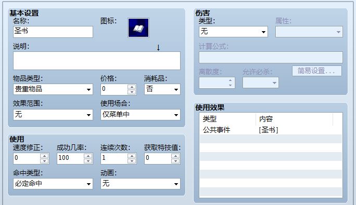356x205 pixels.
Task: Click the 类型 column header in 使用效果
Action: (228, 119)
